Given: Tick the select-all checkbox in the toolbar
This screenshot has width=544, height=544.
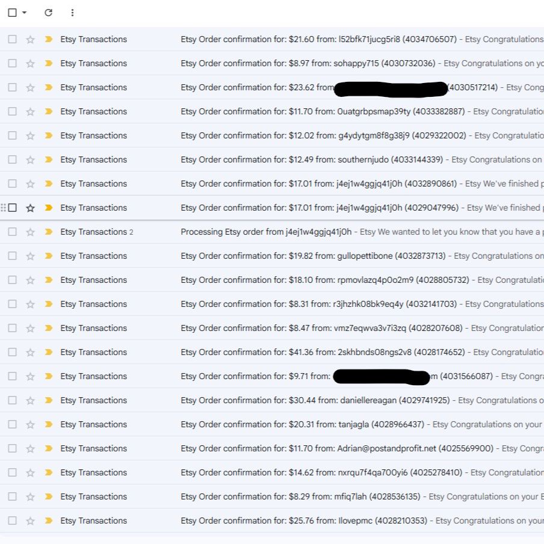Looking at the screenshot, I should tap(13, 13).
